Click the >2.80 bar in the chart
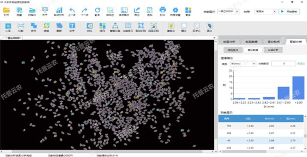 pyautogui.click(x=298, y=88)
